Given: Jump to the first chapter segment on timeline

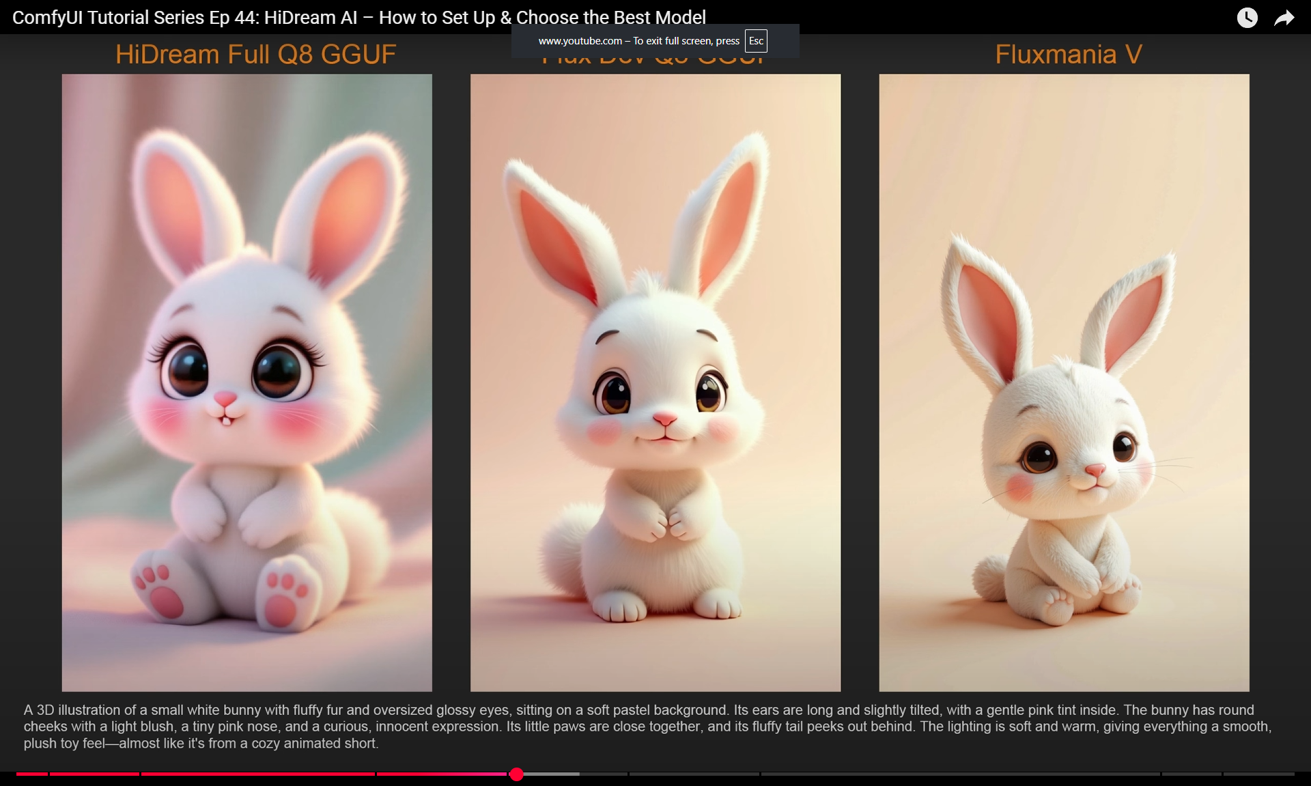Looking at the screenshot, I should click(32, 774).
